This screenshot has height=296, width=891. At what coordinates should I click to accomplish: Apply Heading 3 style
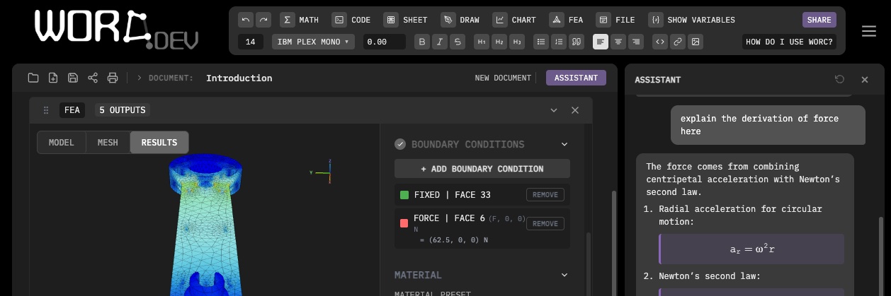point(518,42)
